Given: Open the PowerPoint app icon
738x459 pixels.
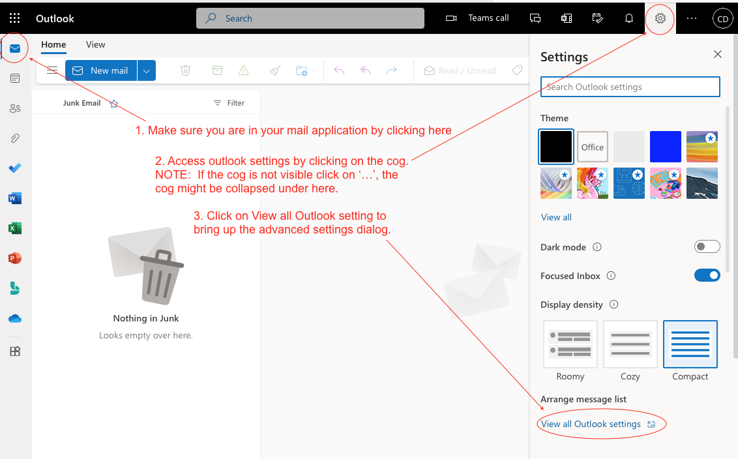Looking at the screenshot, I should pos(15,258).
